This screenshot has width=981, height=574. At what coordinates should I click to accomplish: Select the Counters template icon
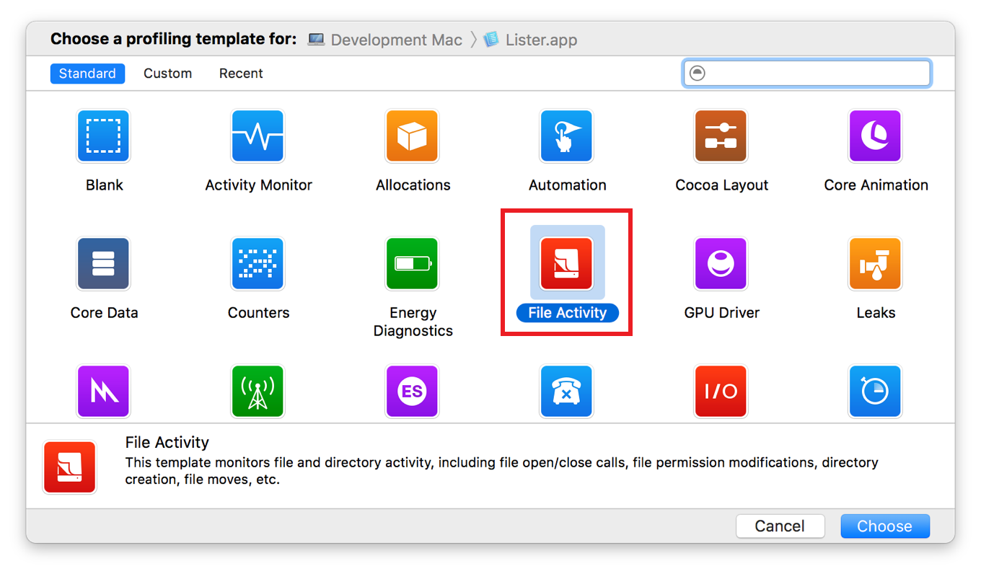258,263
